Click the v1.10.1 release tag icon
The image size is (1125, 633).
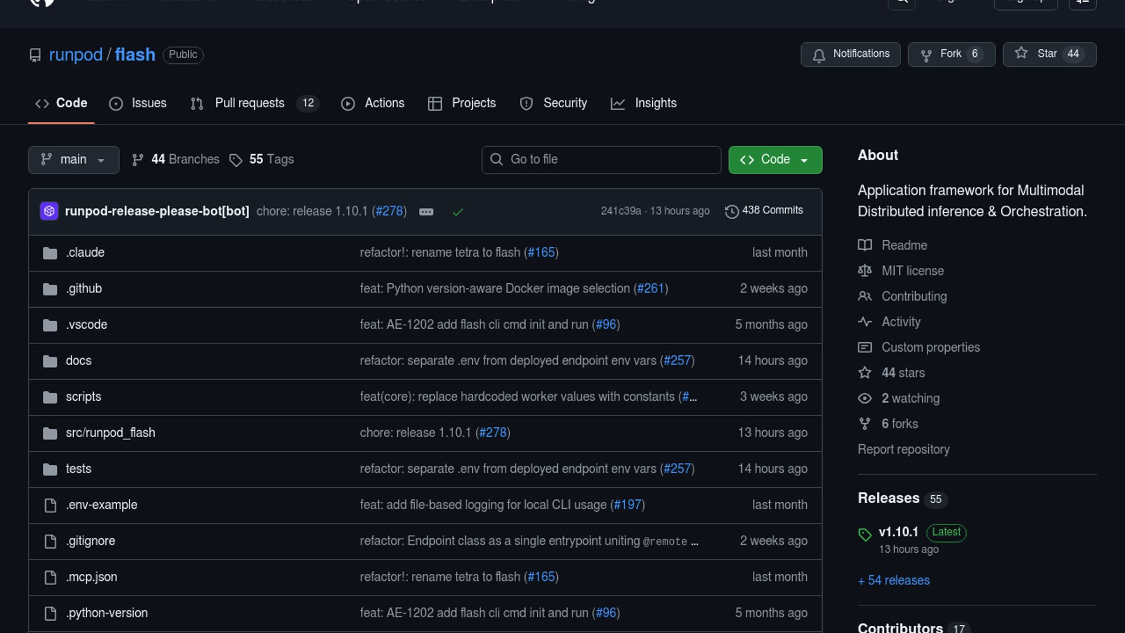point(865,533)
